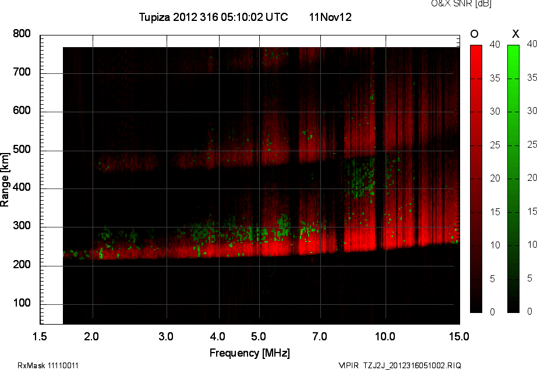The height and width of the screenshot is (370, 537).
Task: Click the frequency axis tick label '3.0'
Action: coord(166,336)
